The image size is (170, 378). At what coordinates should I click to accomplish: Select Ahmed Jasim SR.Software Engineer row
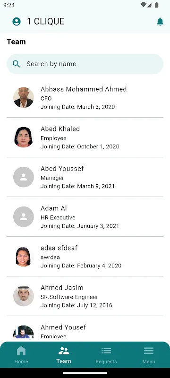coord(85,296)
